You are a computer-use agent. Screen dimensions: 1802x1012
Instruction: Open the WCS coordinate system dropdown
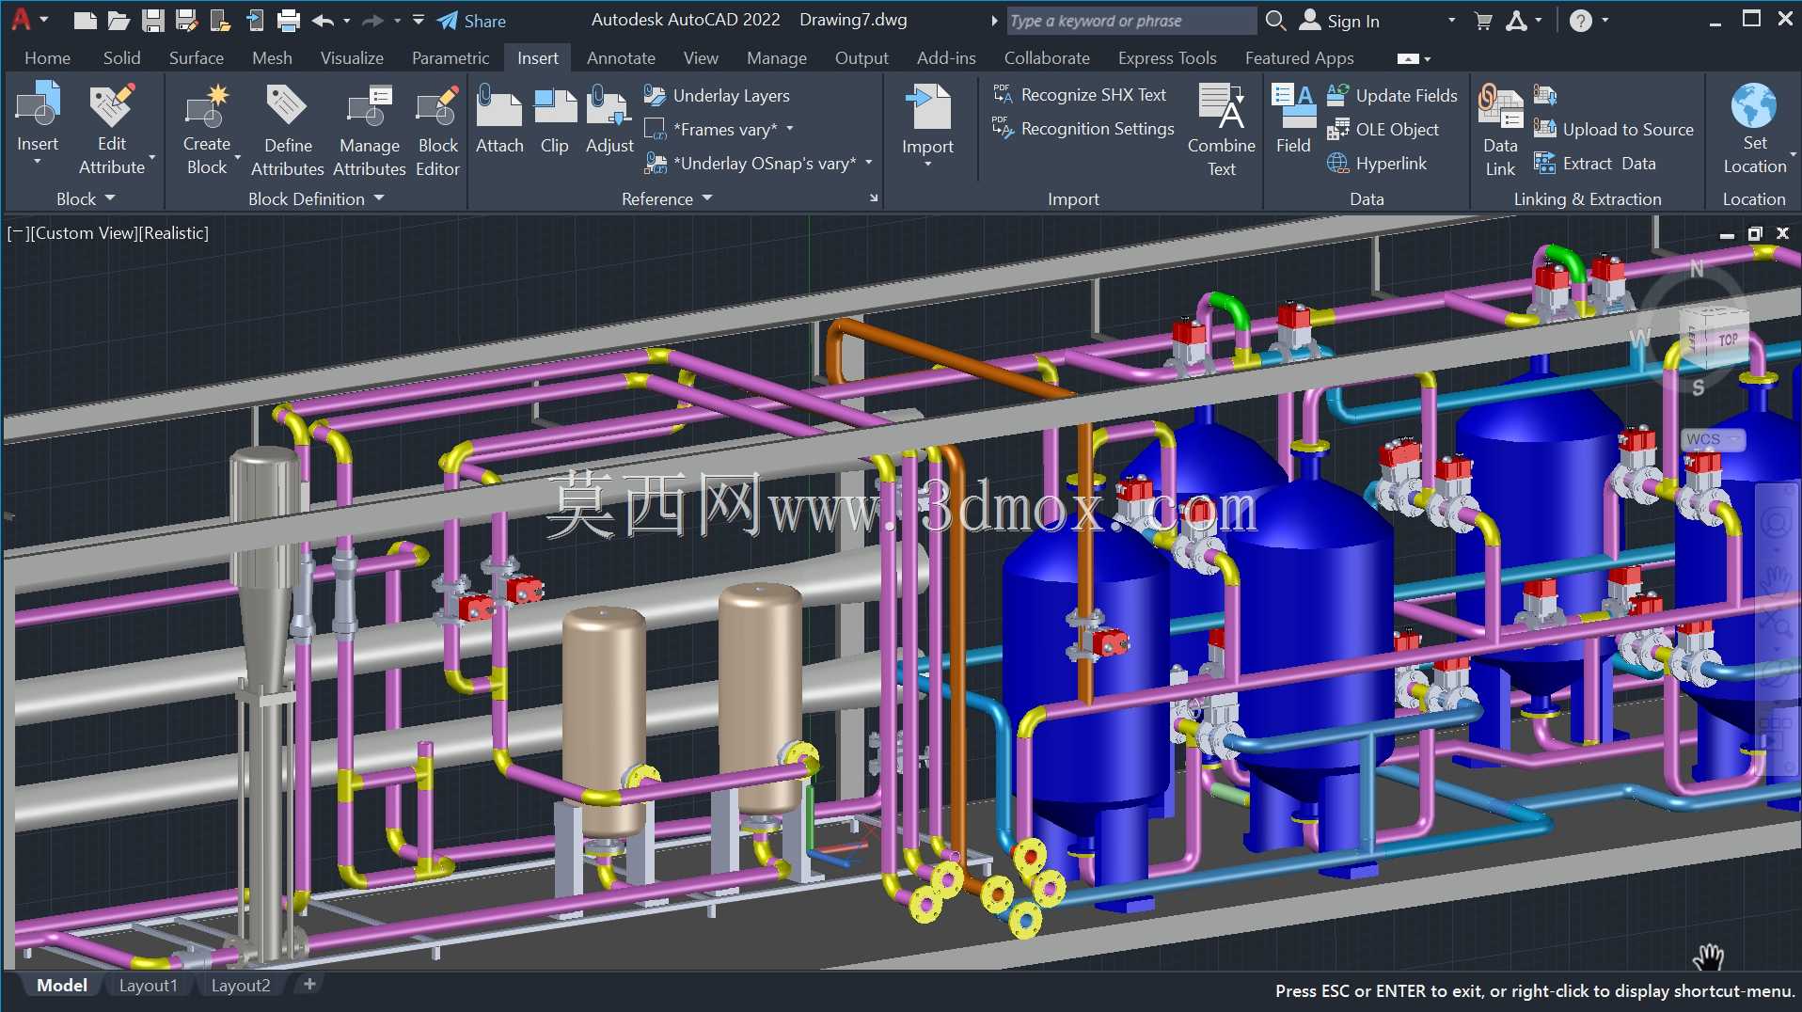click(x=1713, y=439)
